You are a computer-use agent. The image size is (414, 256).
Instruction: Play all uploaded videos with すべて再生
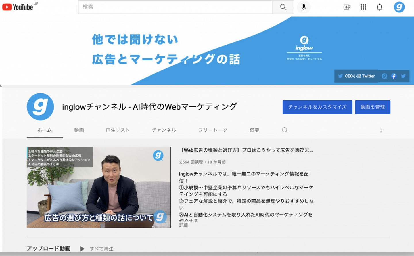pos(97,249)
